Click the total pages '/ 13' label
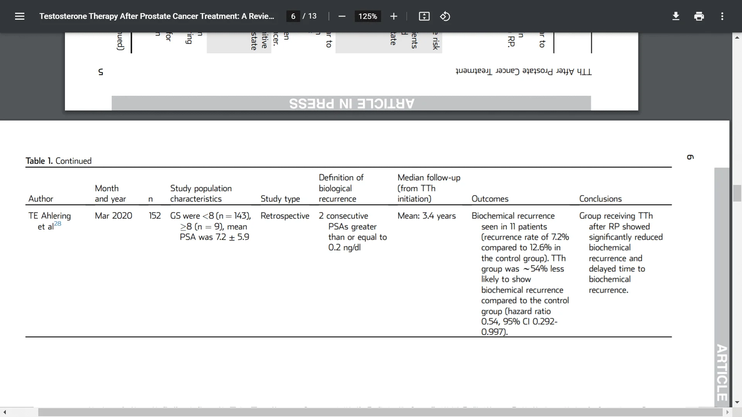The height and width of the screenshot is (417, 742). (x=310, y=16)
